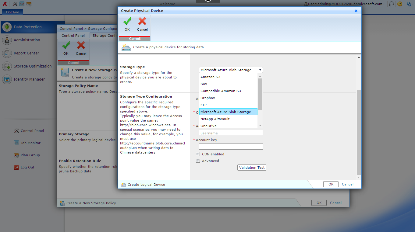
Task: Click Cancel link at bottom of Create Physical Device
Action: [x=348, y=184]
